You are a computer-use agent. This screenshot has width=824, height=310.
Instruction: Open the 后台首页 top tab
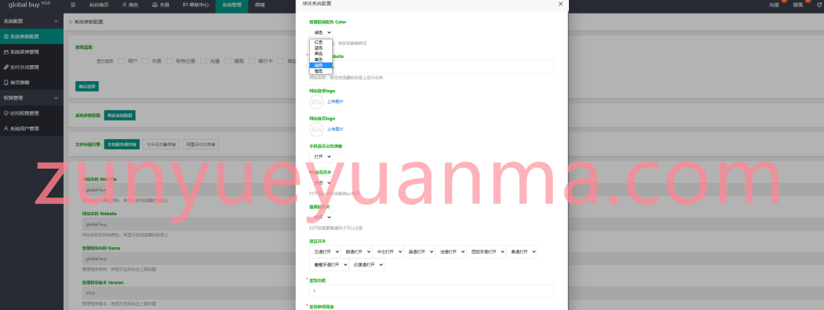[99, 5]
